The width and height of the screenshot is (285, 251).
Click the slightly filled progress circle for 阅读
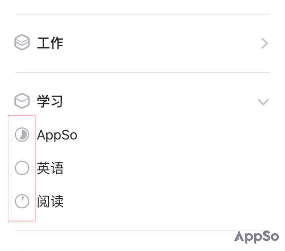[22, 202]
